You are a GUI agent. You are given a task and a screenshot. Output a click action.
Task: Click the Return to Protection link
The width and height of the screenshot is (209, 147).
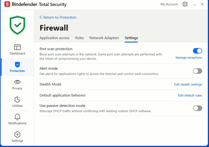pos(60,17)
